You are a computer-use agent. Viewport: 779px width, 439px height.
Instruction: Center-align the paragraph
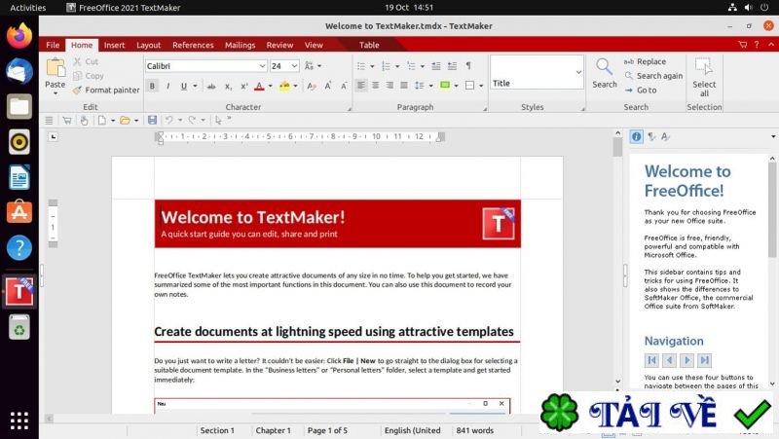(376, 86)
